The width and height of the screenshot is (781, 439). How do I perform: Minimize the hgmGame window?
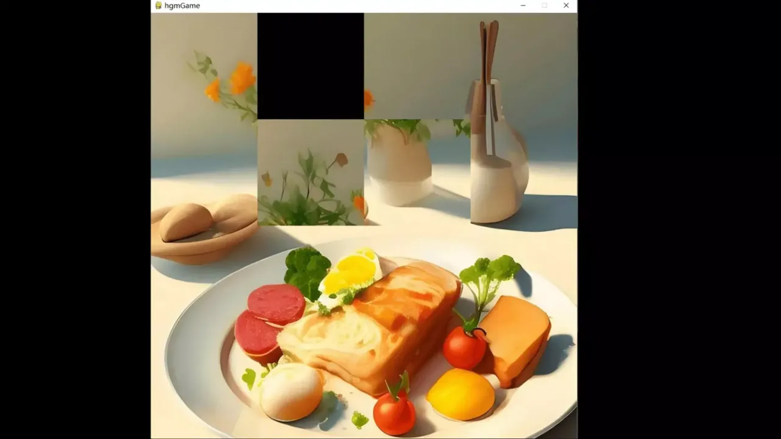pyautogui.click(x=523, y=5)
